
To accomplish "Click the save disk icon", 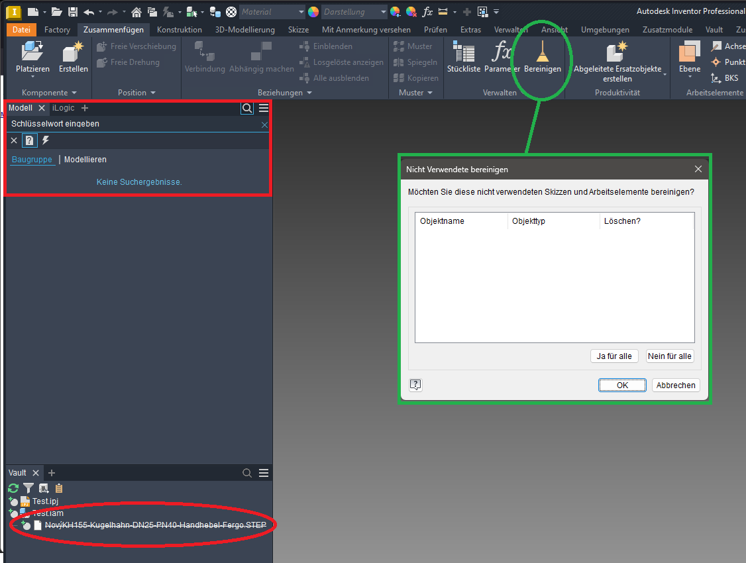I will point(73,12).
